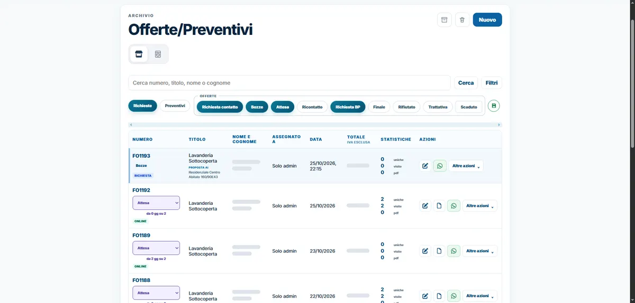Click Residenziale Centro Abitato text on FO1193
The height and width of the screenshot is (303, 635).
(x=204, y=175)
